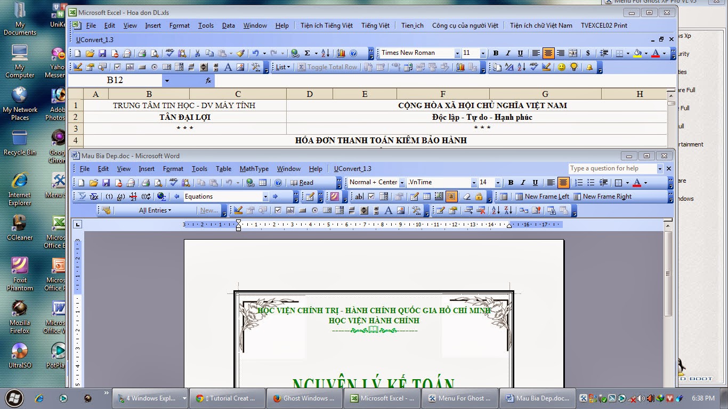
Task: Open Excel Data menu
Action: [229, 26]
